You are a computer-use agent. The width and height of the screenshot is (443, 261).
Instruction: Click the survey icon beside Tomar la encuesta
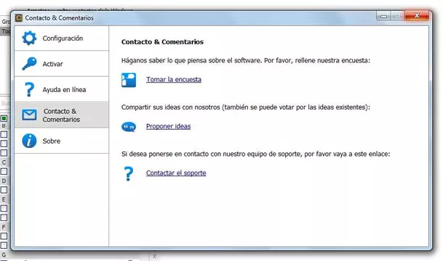129,80
